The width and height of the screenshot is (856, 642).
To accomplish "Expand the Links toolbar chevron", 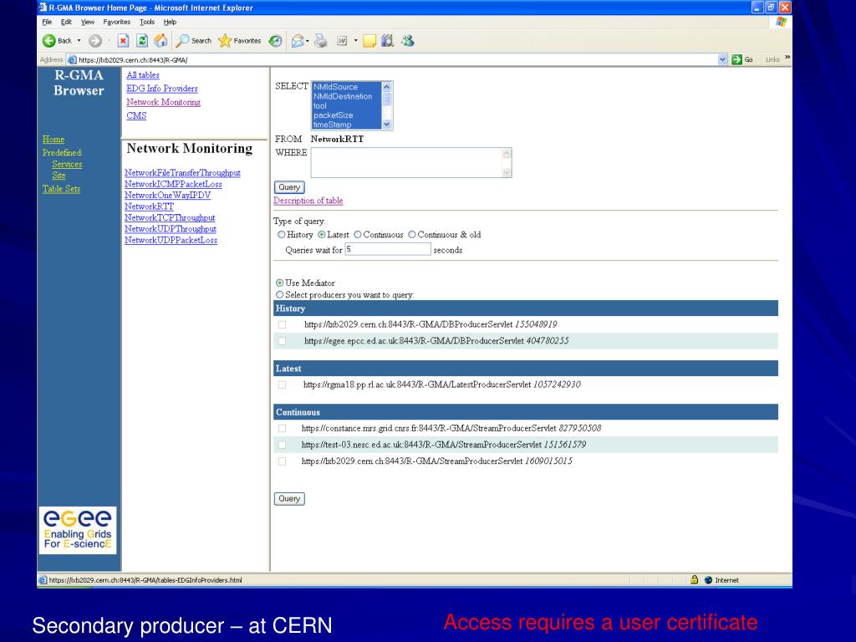I will [787, 58].
